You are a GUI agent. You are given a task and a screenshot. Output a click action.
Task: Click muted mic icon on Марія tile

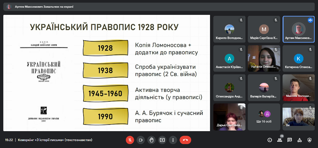[x=276, y=20]
